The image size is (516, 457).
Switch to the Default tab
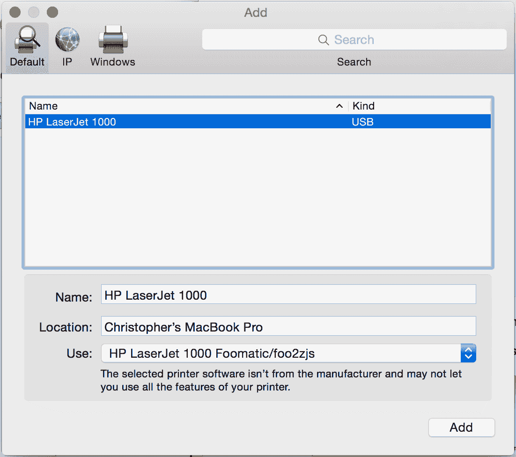(x=26, y=47)
